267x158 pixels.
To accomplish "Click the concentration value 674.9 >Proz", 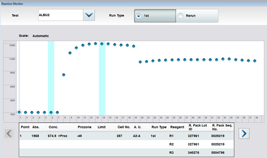I will [58, 136].
